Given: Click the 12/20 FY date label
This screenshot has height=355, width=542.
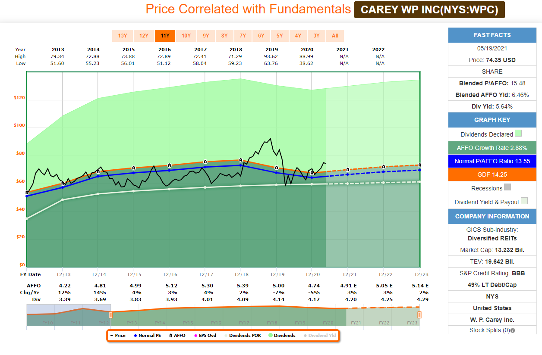Looking at the screenshot, I should [312, 274].
